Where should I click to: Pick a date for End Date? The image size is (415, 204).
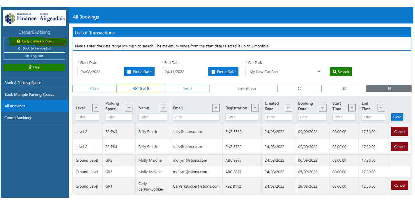pyautogui.click(x=223, y=72)
